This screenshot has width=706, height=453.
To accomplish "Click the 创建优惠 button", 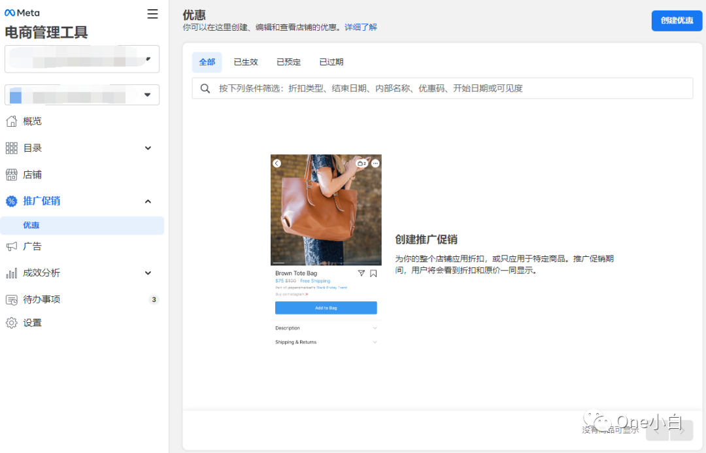I will 677,20.
